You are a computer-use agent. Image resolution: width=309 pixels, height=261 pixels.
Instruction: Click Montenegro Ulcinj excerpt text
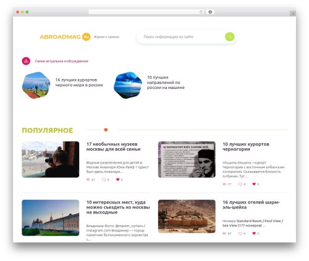click(x=253, y=169)
